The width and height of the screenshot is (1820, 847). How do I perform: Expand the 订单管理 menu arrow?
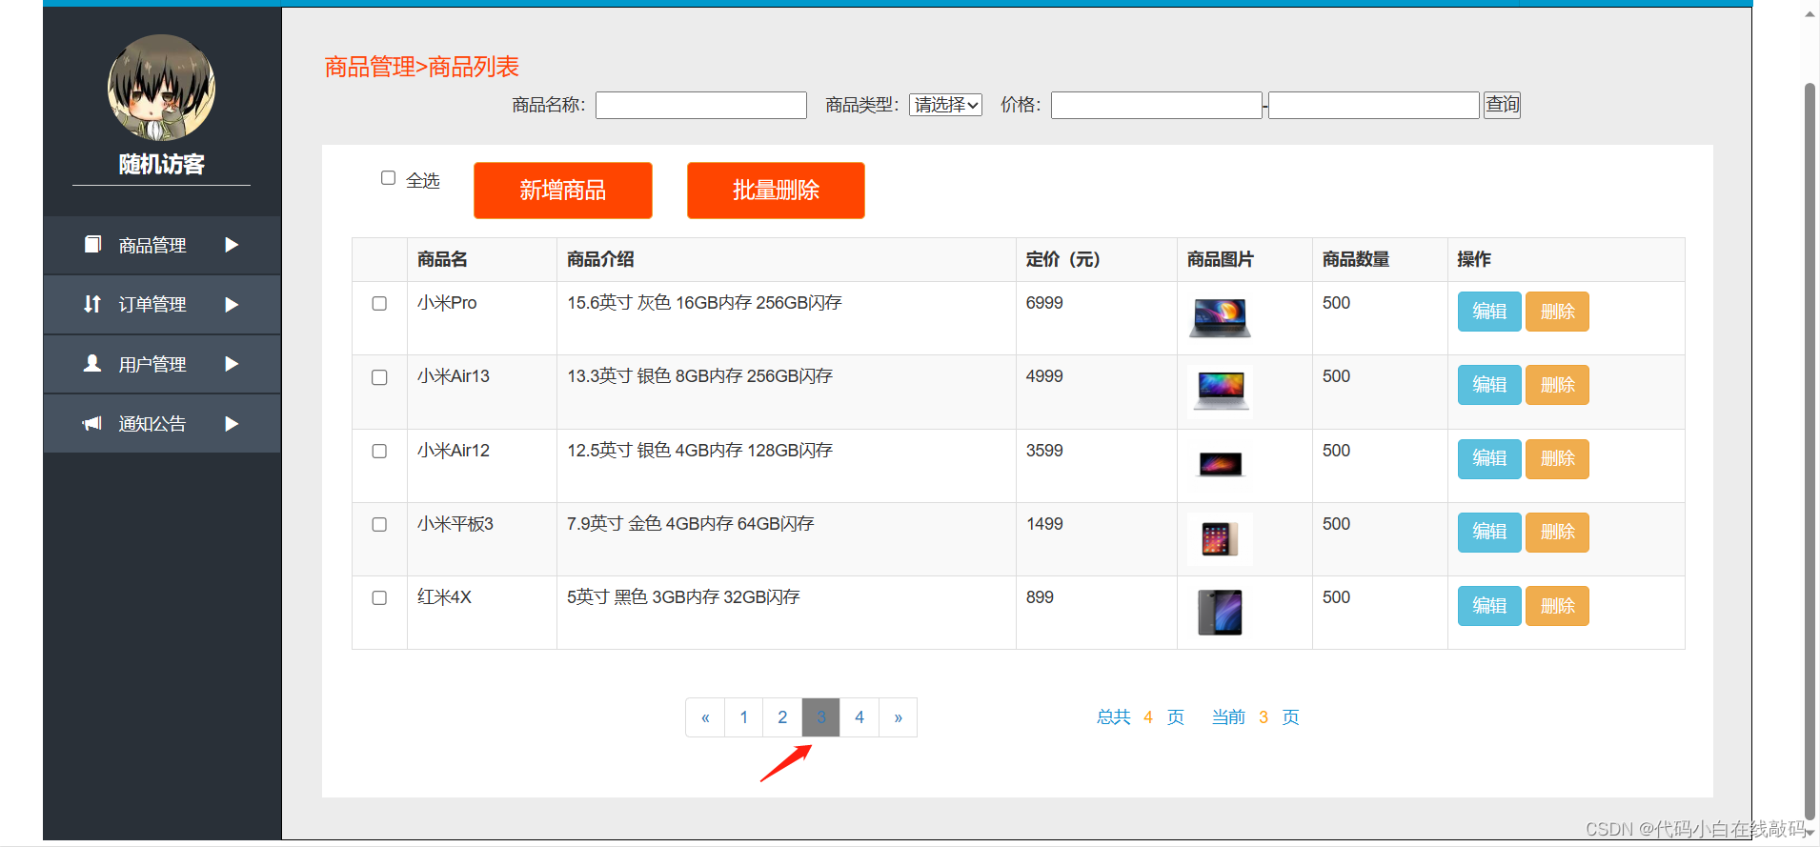pos(232,305)
